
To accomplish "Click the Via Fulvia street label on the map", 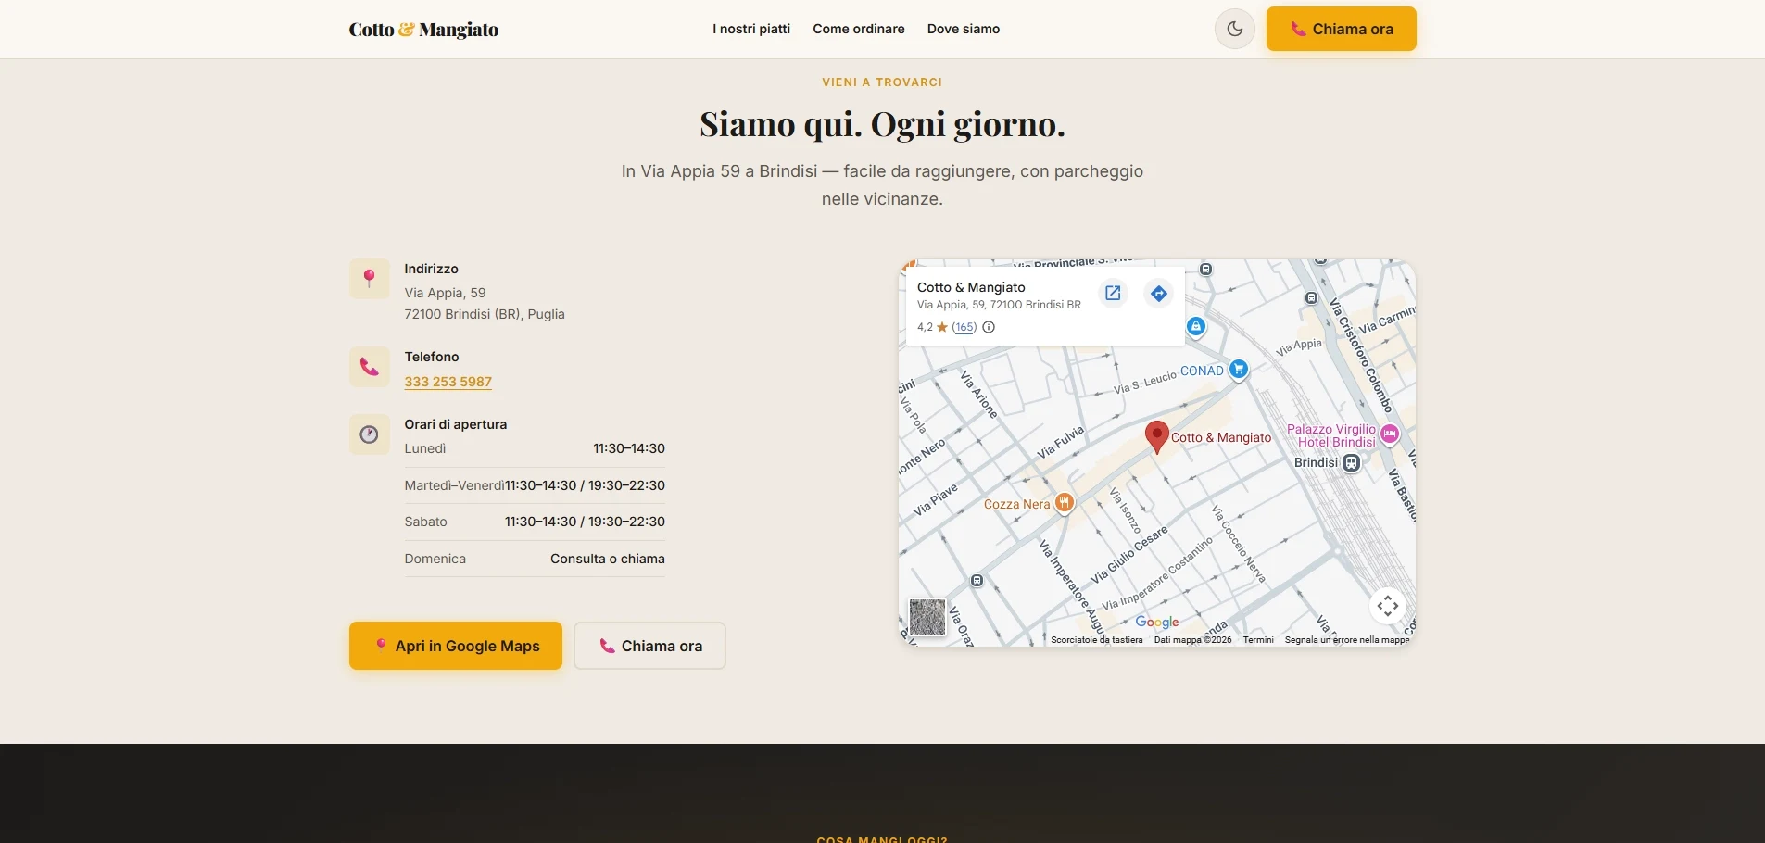I will point(1060,443).
